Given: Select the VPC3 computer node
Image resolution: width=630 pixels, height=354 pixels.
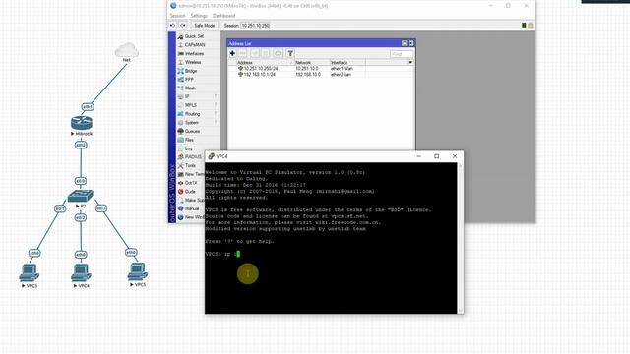Looking at the screenshot, I should [29, 272].
